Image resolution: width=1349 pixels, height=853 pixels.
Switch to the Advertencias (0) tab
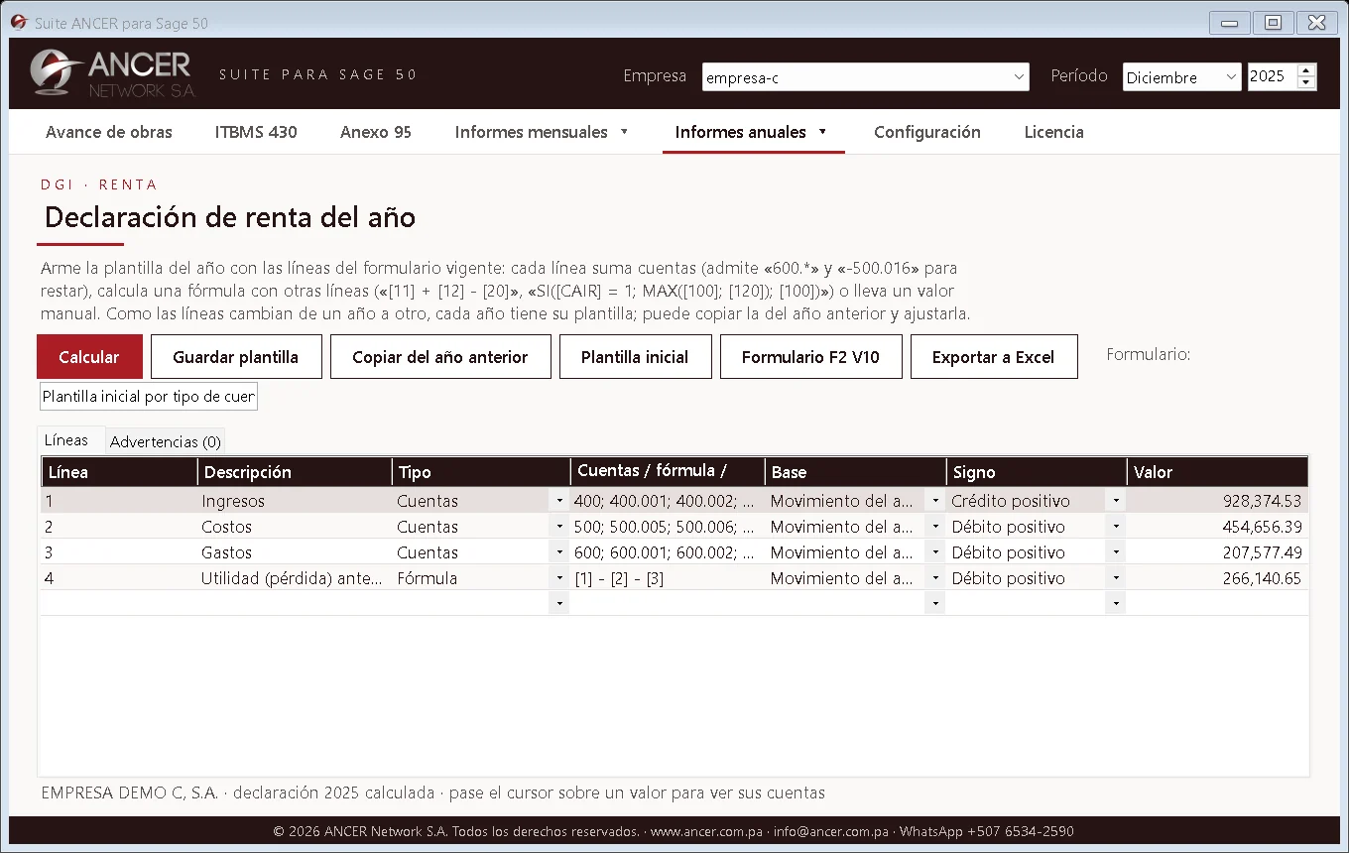pyautogui.click(x=166, y=442)
